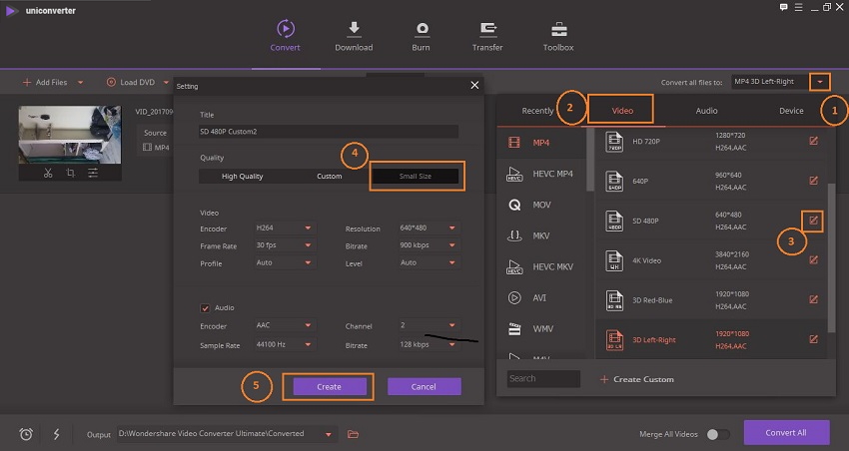The image size is (849, 451).
Task: Choose Custom quality option
Action: [329, 177]
